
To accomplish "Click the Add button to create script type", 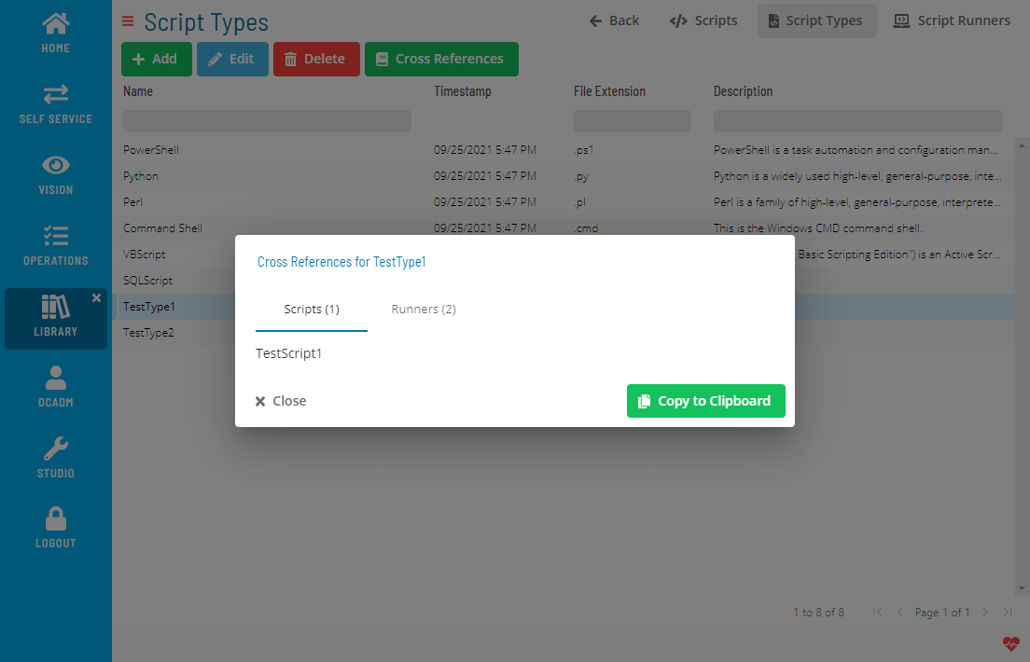I will (x=156, y=59).
